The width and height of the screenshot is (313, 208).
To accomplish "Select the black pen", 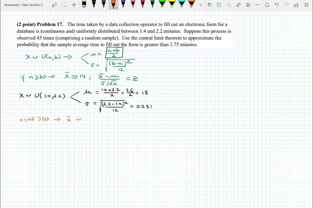I will [x=94, y=5].
